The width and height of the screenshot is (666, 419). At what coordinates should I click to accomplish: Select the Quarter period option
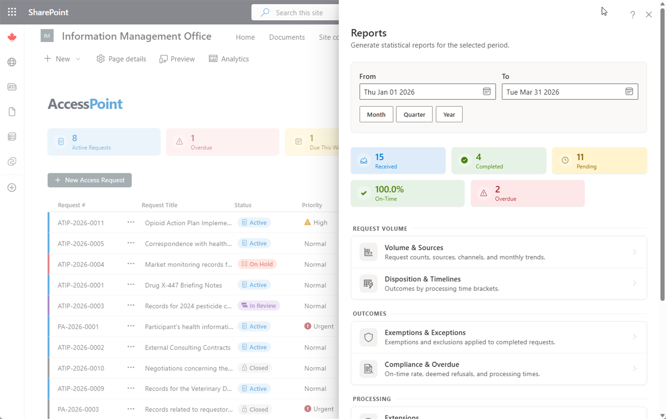coord(414,114)
